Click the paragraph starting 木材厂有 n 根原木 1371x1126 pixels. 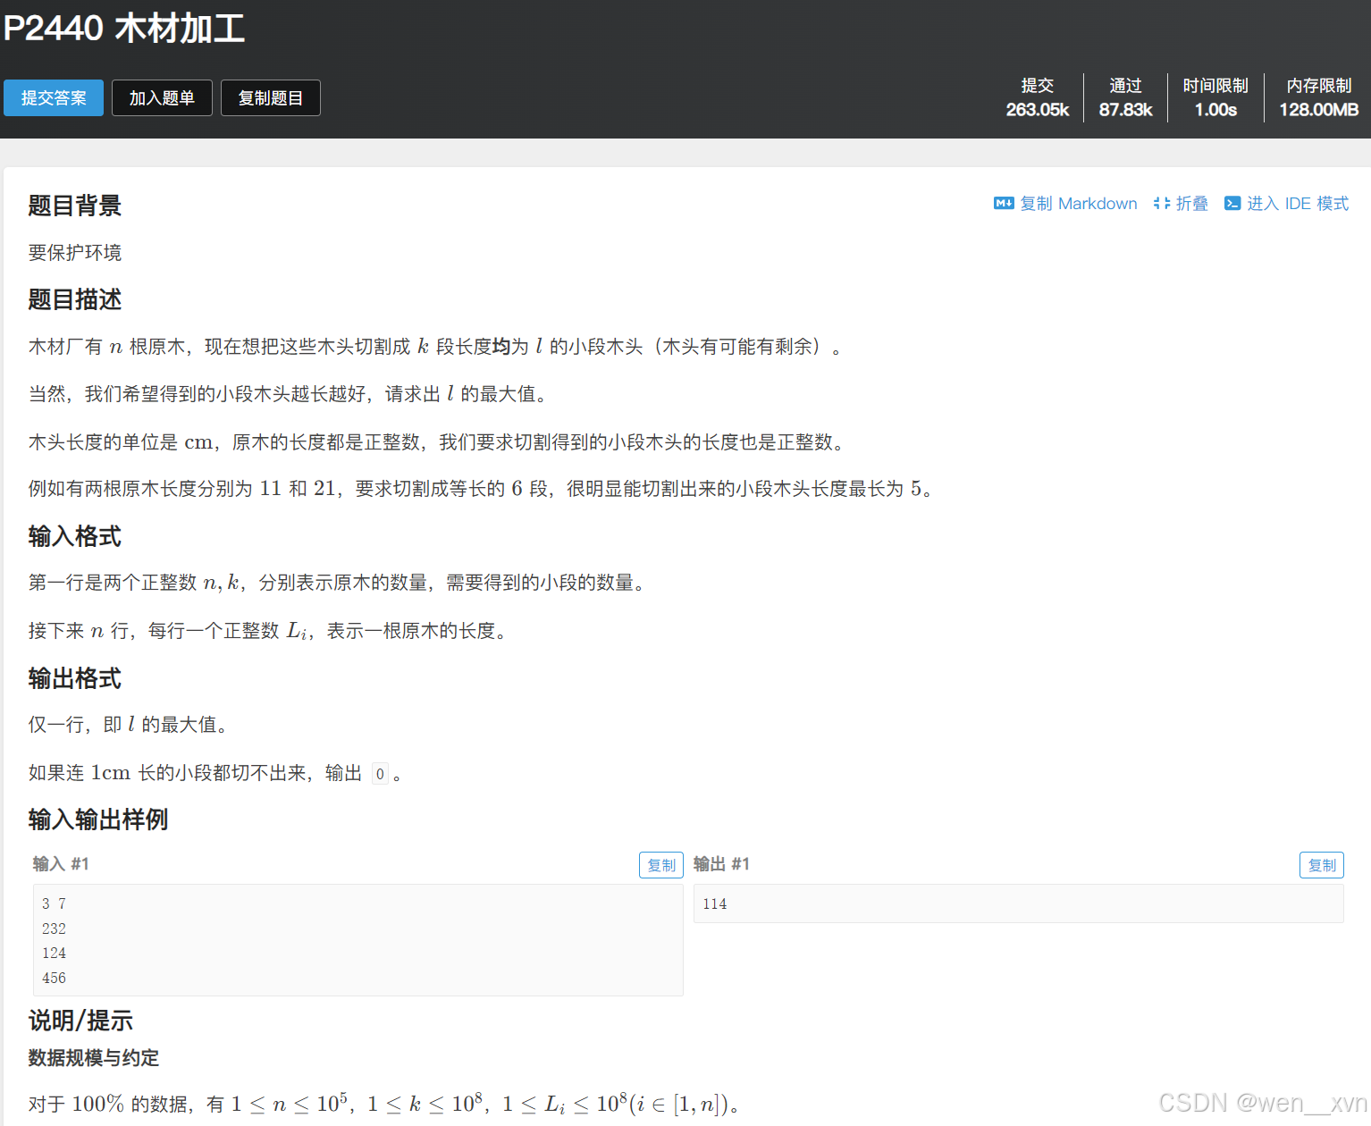[x=435, y=347]
